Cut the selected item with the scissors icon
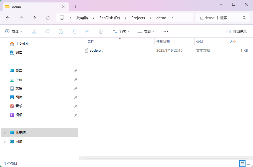 [x=34, y=31]
